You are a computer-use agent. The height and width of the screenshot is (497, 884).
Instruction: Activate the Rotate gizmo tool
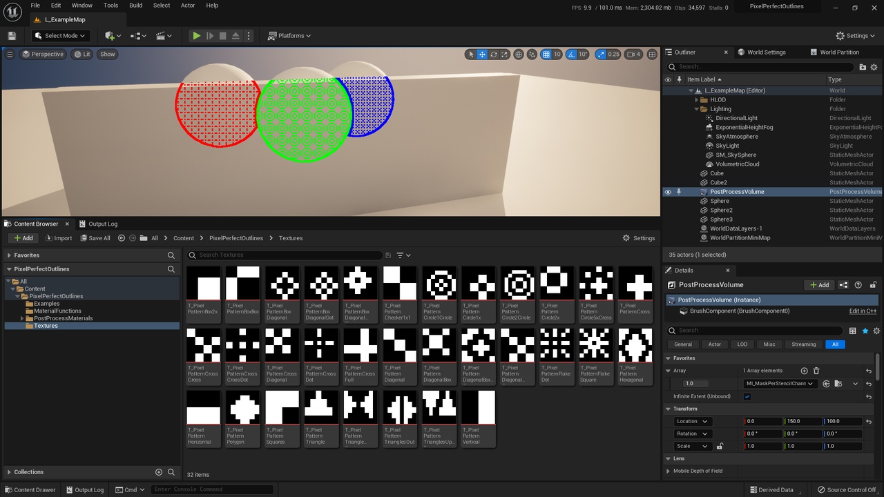pyautogui.click(x=493, y=55)
